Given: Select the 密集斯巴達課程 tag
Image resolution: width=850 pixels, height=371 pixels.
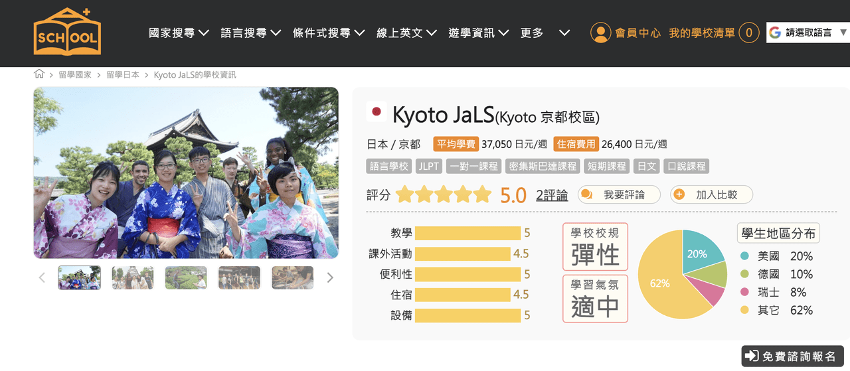Looking at the screenshot, I should coord(542,166).
